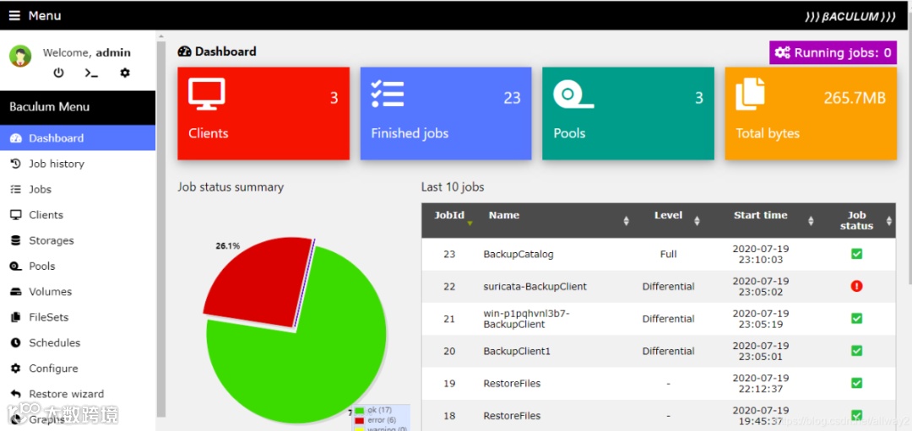912x431 pixels.
Task: Open Storages menu item
Action: point(78,240)
